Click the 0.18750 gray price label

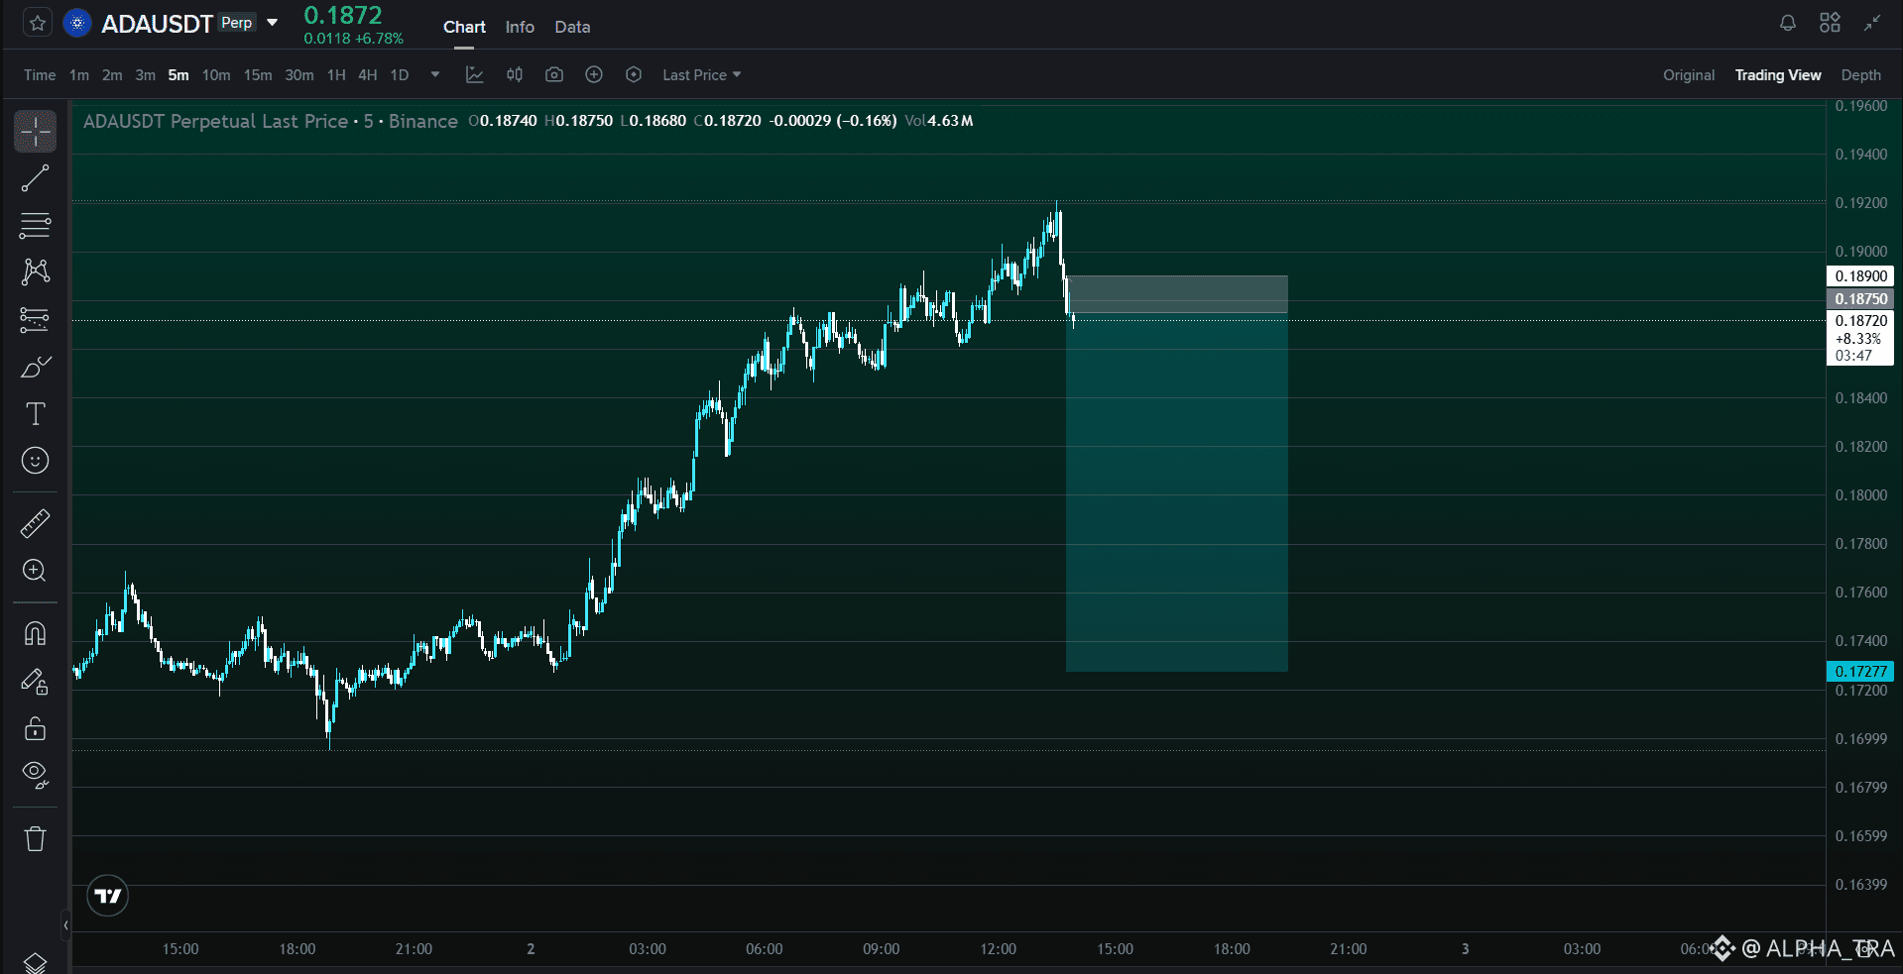[x=1860, y=298]
